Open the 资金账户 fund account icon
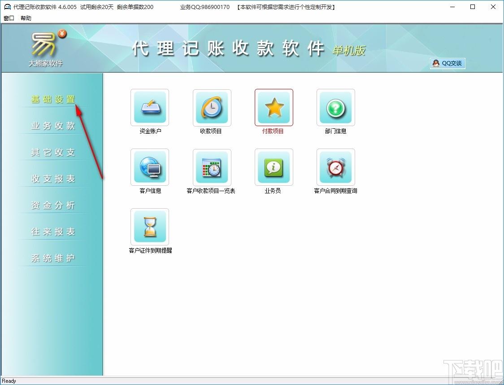The image size is (504, 385). pyautogui.click(x=150, y=107)
